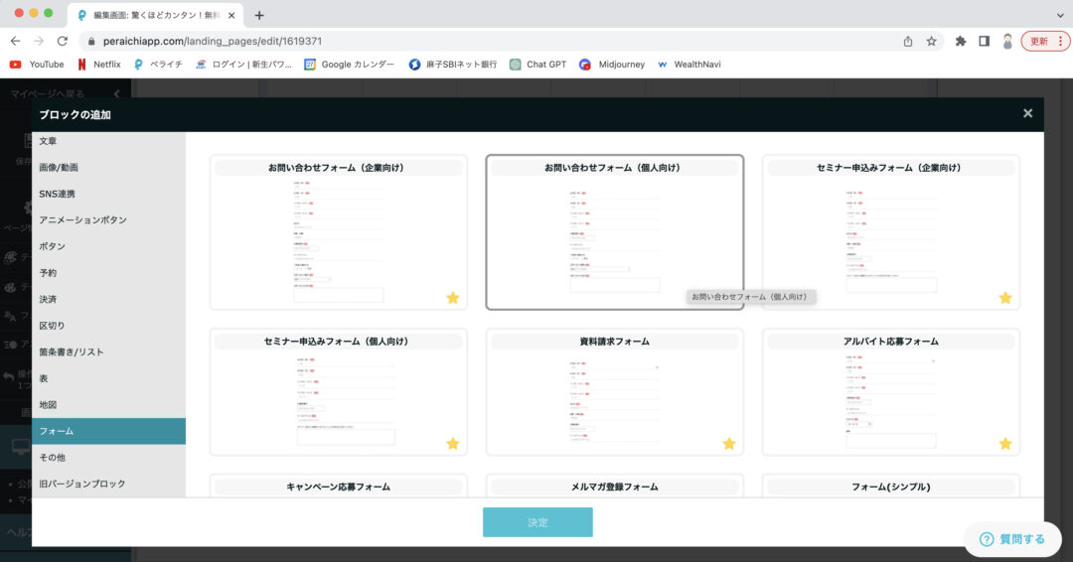This screenshot has height=562, width=1073.
Task: Favorite star on セミナー申込みフォーム（個人向け）
Action: 453,444
